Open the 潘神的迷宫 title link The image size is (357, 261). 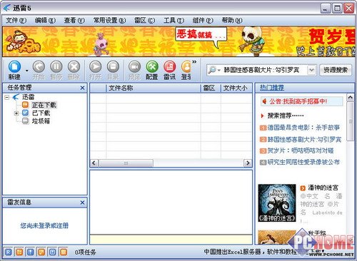tap(323, 188)
